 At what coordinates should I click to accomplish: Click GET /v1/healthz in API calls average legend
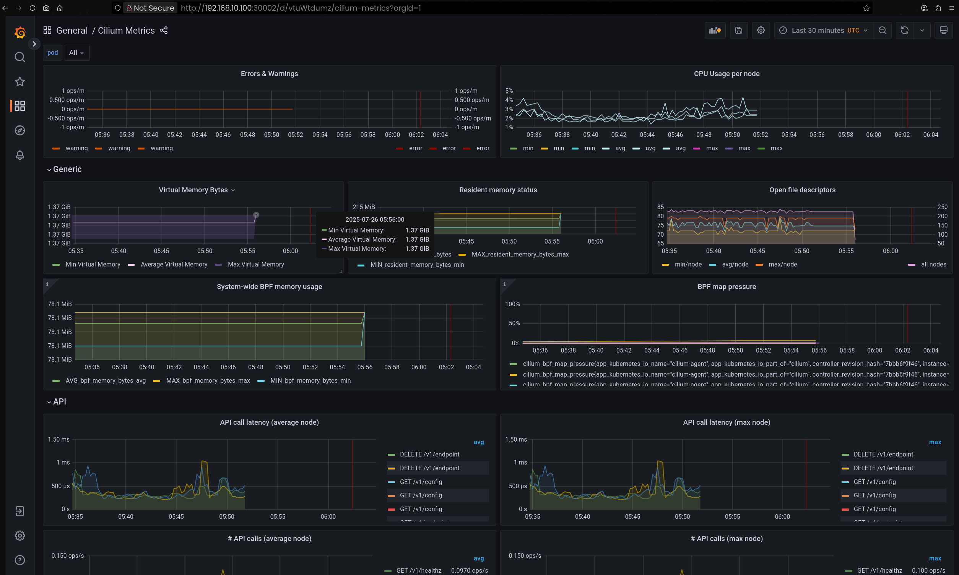click(x=418, y=570)
